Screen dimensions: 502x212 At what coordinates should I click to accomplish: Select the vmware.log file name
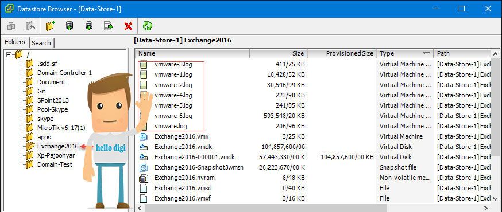click(171, 126)
